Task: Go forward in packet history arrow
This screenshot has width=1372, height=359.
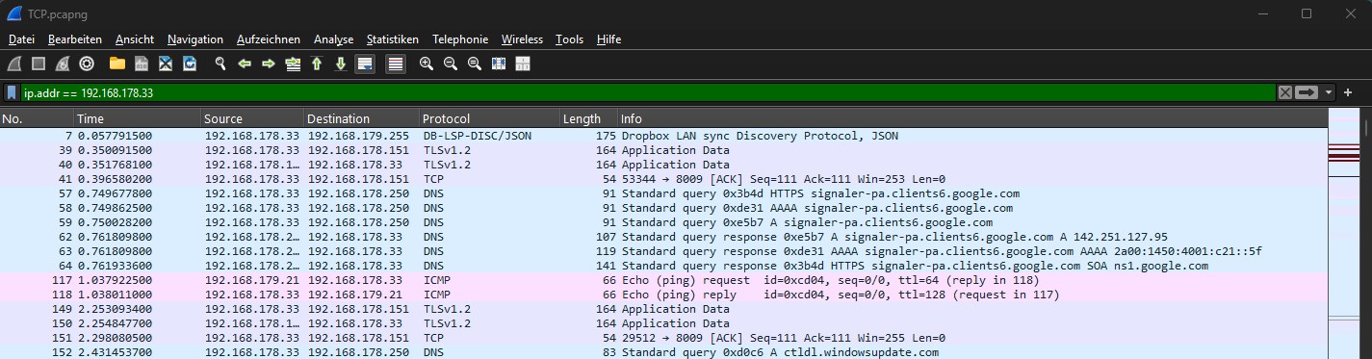Action: tap(269, 64)
